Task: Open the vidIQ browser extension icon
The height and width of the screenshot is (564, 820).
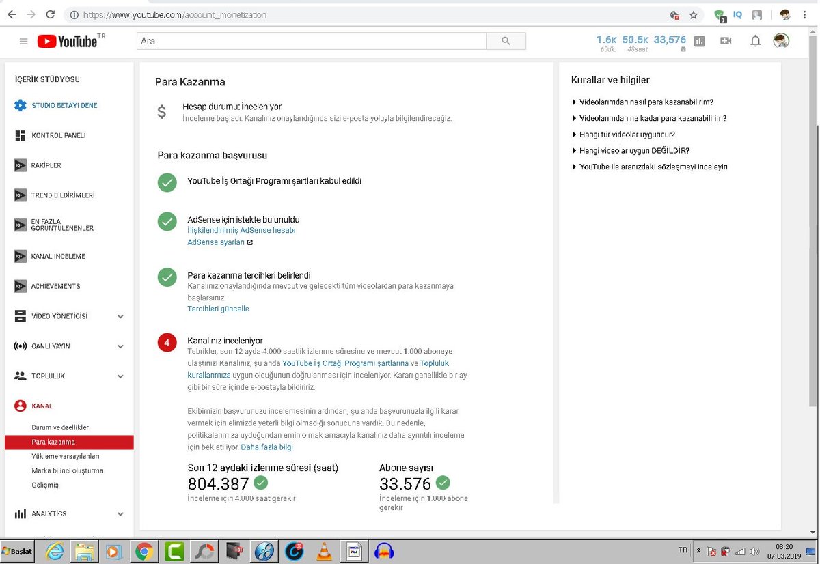Action: pyautogui.click(x=738, y=14)
